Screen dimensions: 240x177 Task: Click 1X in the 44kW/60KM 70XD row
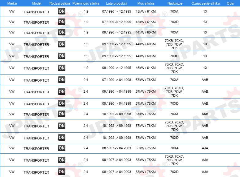pos(205,56)
